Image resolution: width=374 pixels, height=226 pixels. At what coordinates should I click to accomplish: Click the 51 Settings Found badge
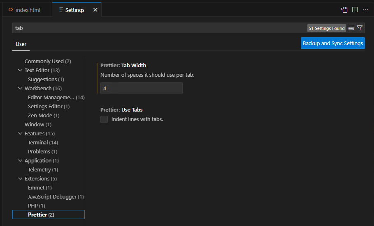(327, 28)
